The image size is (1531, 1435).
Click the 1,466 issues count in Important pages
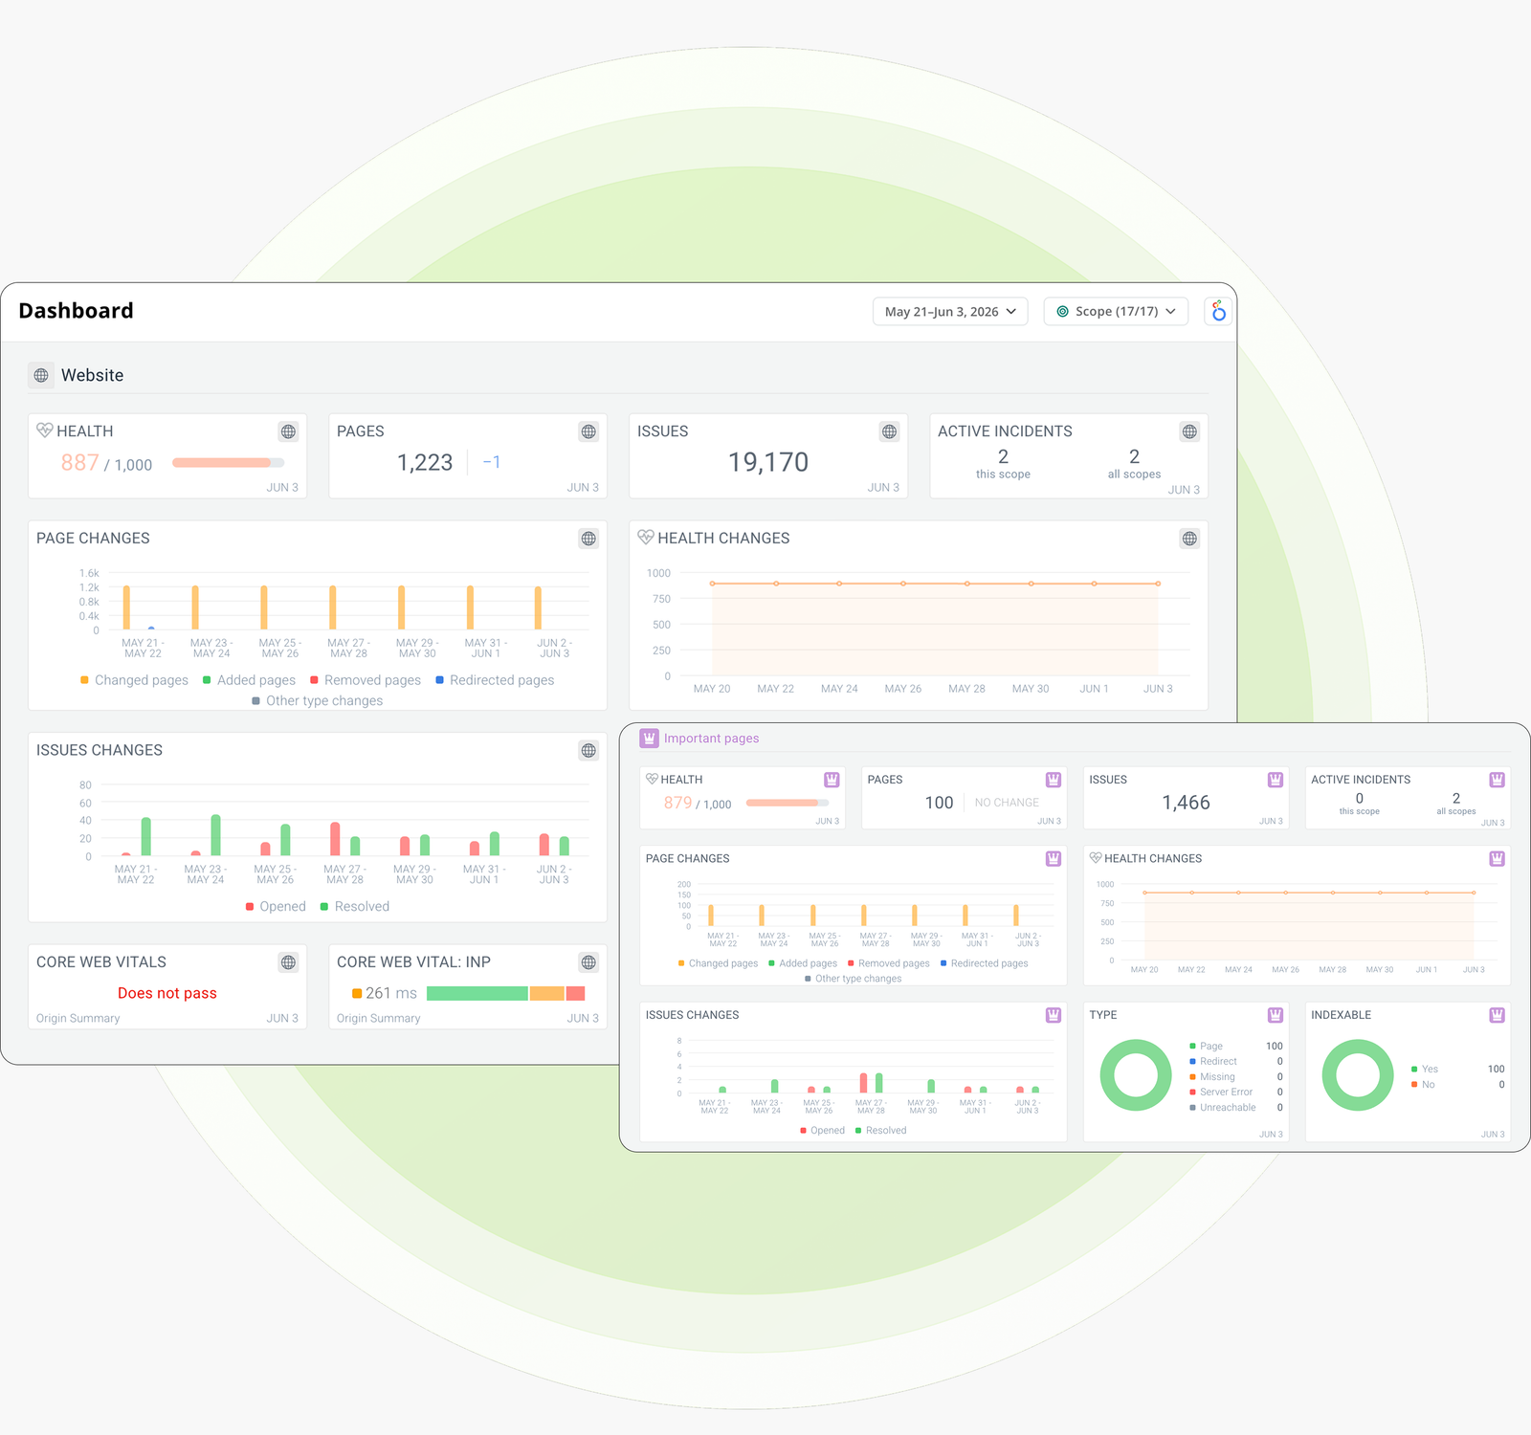click(1186, 803)
